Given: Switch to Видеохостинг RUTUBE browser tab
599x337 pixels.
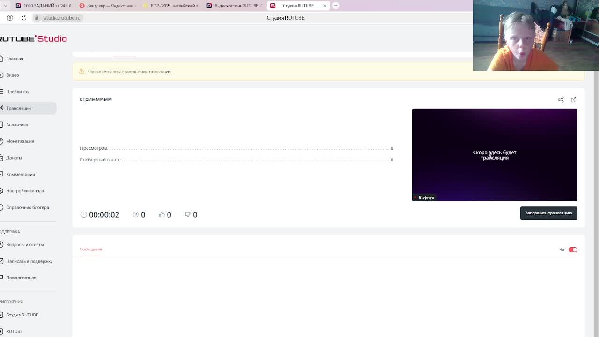Looking at the screenshot, I should pyautogui.click(x=234, y=6).
